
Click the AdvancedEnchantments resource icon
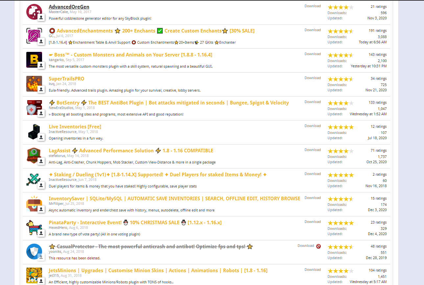tap(34, 36)
